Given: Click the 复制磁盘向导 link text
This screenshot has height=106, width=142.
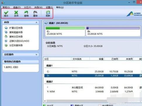Looking at the screenshot, I should point(16,32).
